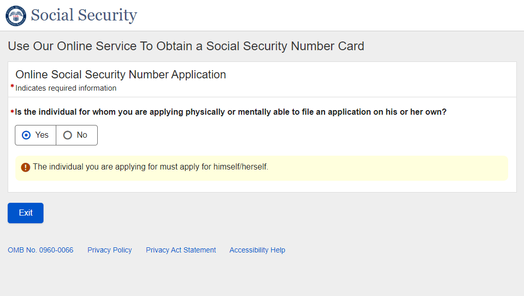Open the Privacy Policy link

[x=110, y=250]
